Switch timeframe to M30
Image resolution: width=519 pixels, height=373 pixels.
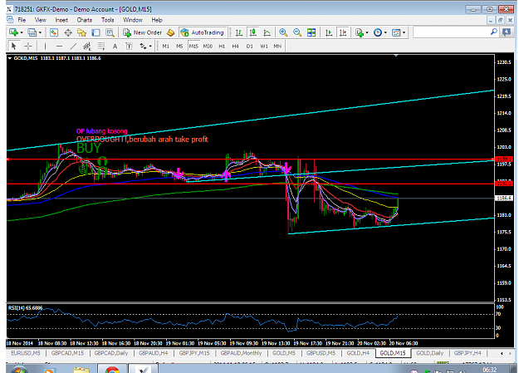click(x=208, y=46)
